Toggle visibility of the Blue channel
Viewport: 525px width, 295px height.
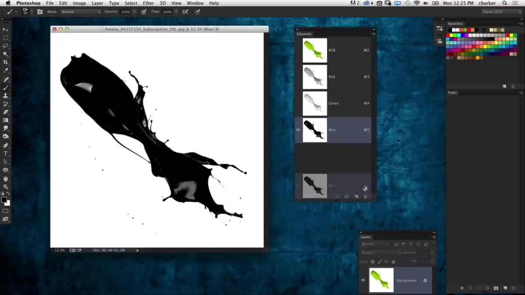pyautogui.click(x=298, y=130)
